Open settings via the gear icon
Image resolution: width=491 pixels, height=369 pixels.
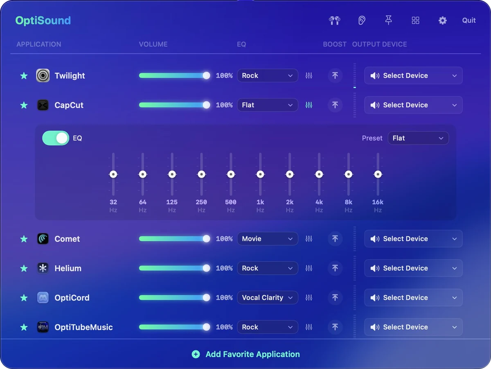point(443,20)
